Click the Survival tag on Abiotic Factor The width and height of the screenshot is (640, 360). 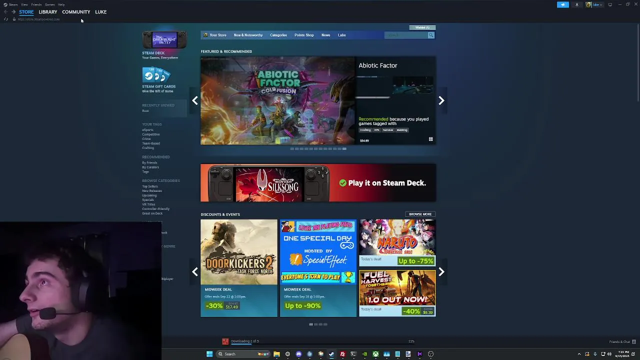point(388,130)
